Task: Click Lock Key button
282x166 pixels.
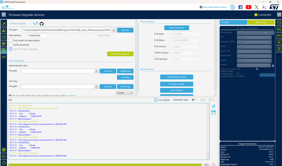Action: point(125,77)
